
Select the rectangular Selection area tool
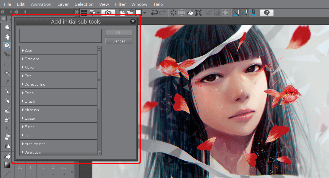click(7, 64)
